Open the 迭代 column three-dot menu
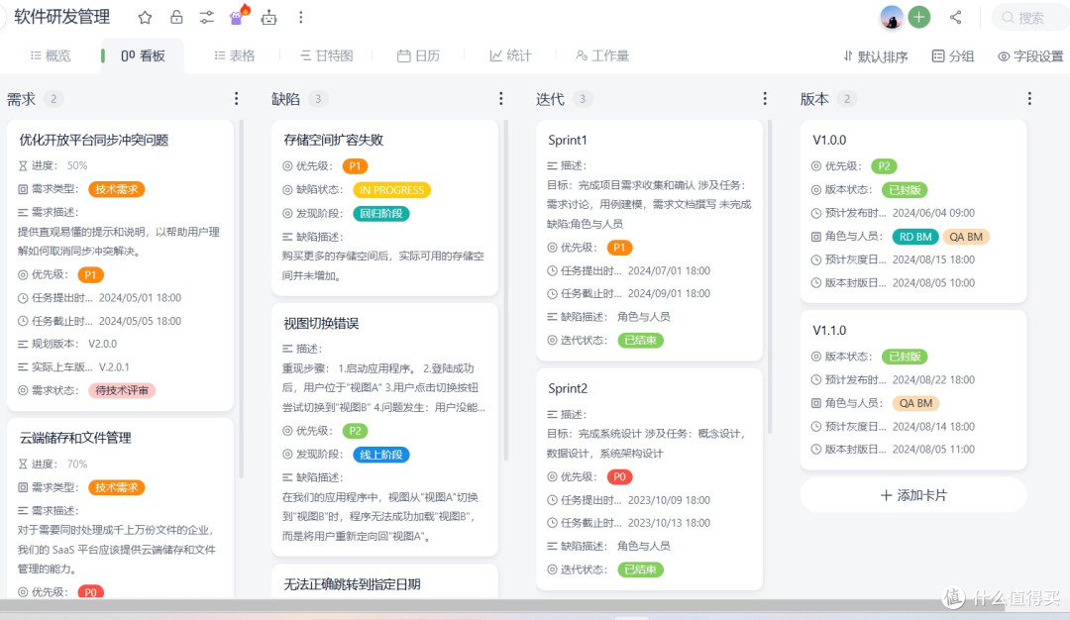1070x620 pixels. pos(765,99)
